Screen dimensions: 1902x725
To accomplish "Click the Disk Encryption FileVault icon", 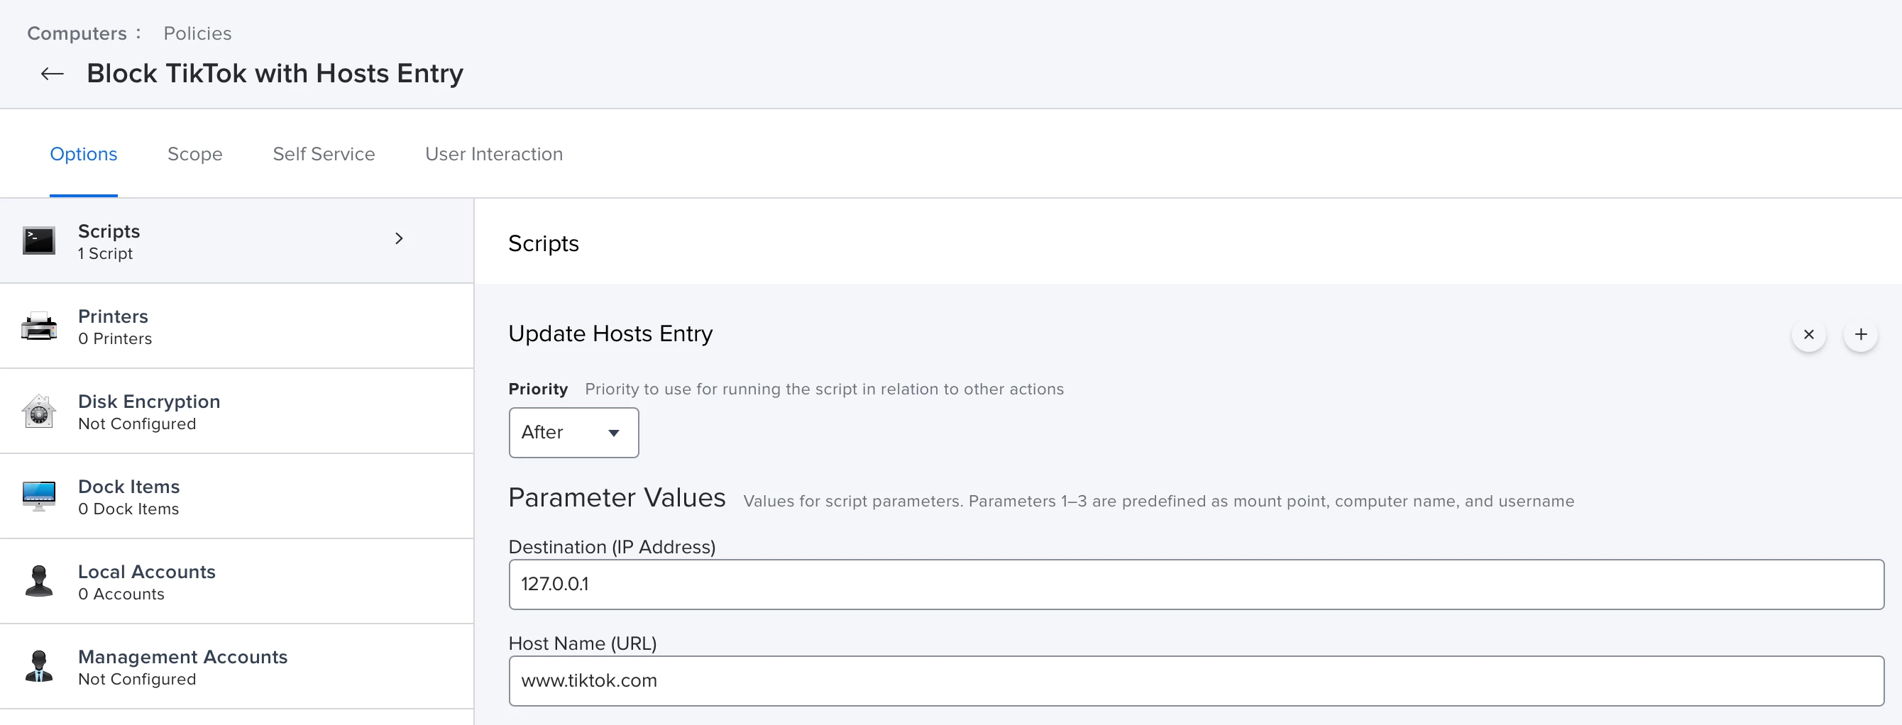I will tap(38, 411).
